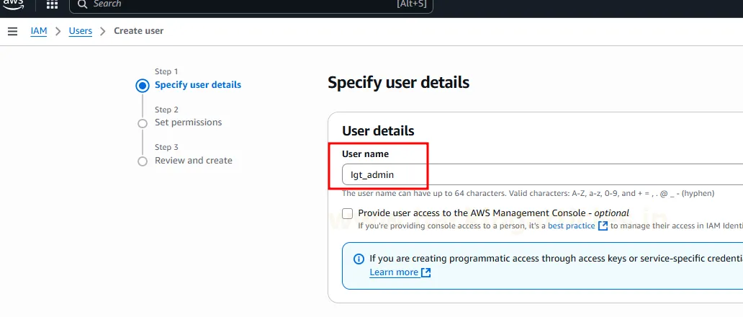
Task: Open the services grid menu icon
Action: click(52, 4)
